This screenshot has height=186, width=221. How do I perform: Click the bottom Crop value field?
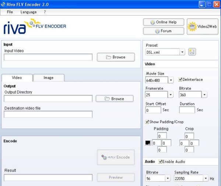tap(189, 150)
